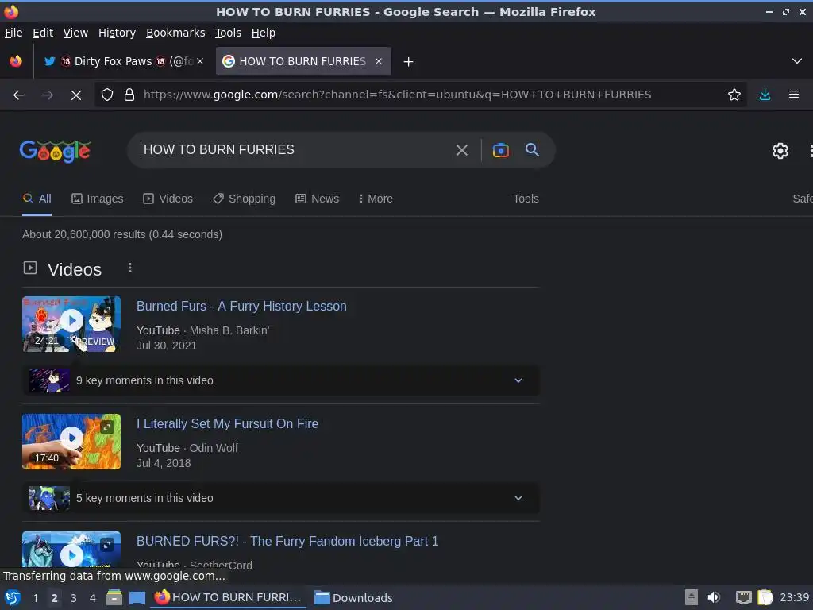Click the Firefox address bar URL
The height and width of the screenshot is (610, 813).
click(397, 95)
